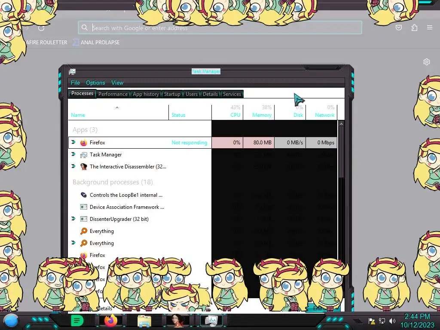This screenshot has height=330, width=440.
Task: Switch to the App history tab
Action: (x=146, y=94)
